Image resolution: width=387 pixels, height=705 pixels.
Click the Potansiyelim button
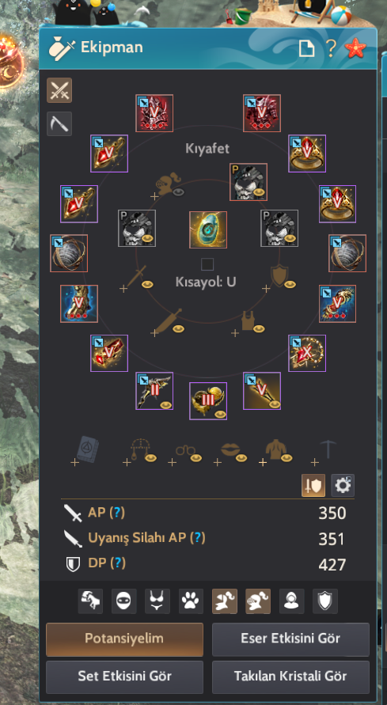124,639
